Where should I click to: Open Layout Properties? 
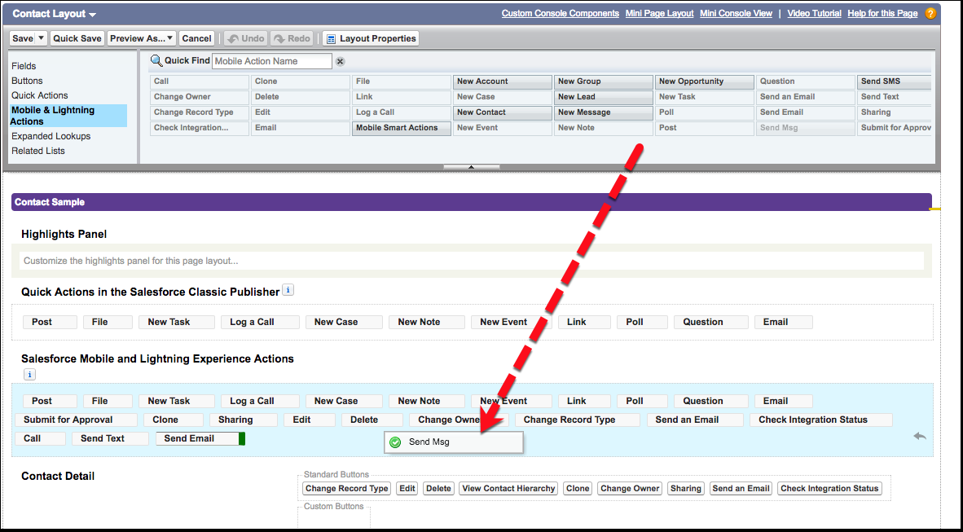(371, 38)
